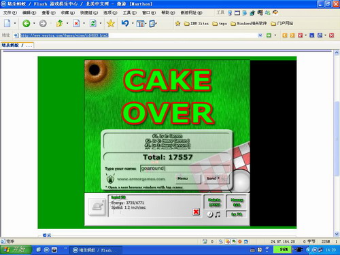
Task: Toggle game music with the note icon
Action: click(x=218, y=214)
